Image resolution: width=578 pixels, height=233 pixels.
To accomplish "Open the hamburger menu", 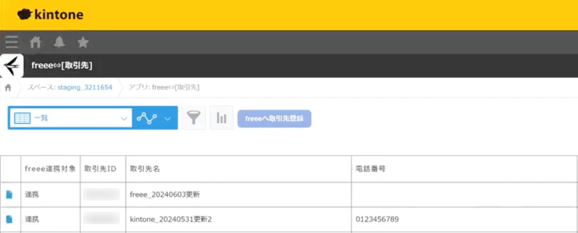I will 12,42.
